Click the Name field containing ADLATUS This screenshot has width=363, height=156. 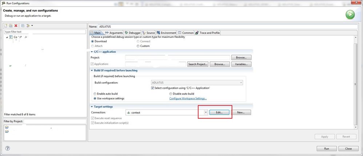228,27
